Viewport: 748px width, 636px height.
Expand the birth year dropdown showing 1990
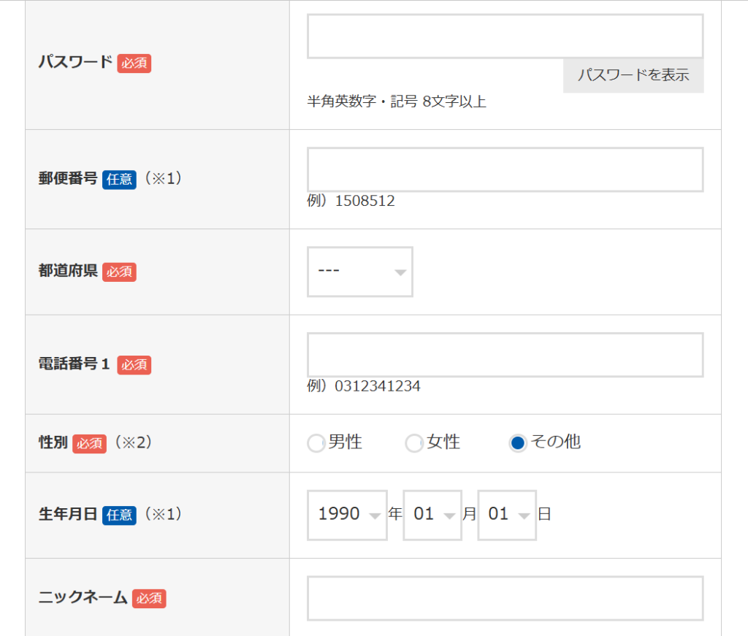point(347,515)
